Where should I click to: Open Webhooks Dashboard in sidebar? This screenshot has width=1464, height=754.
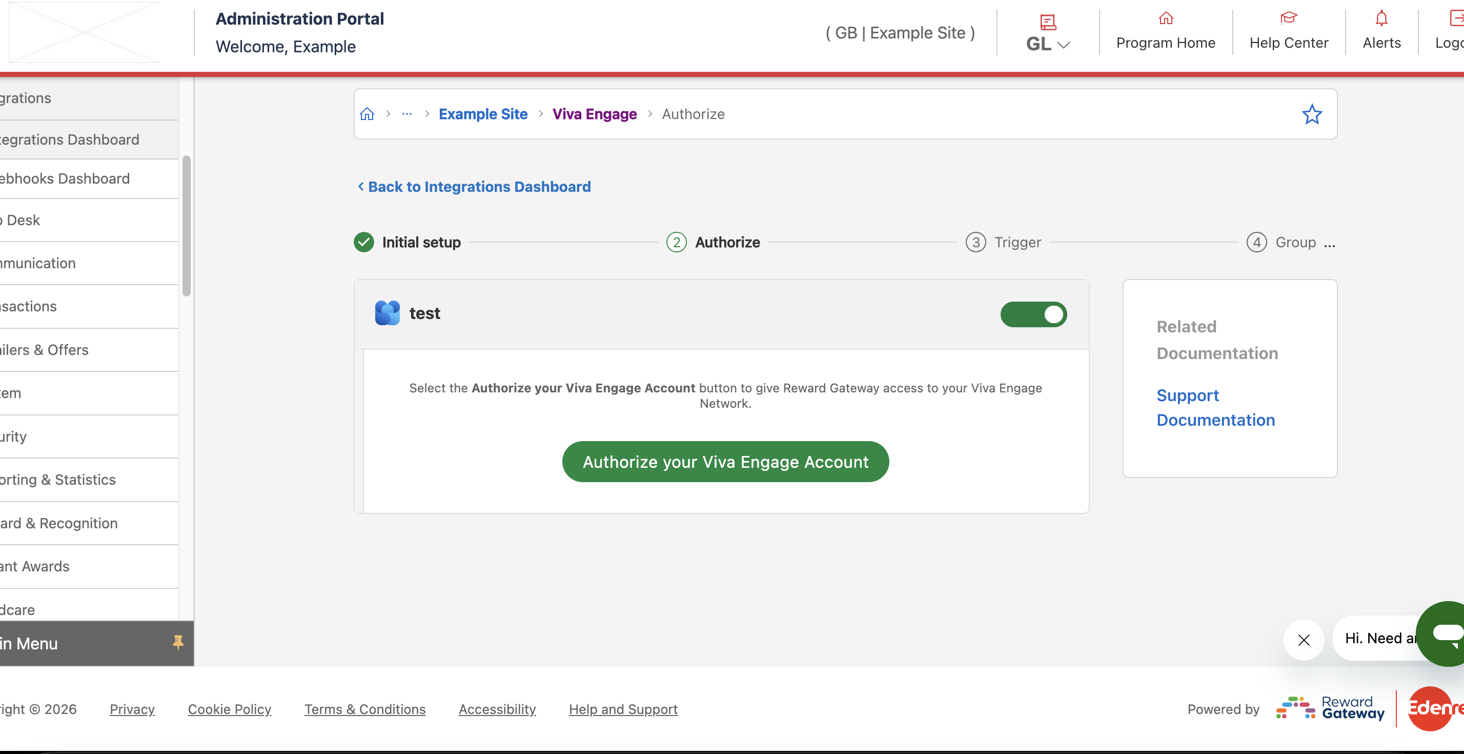(89, 178)
